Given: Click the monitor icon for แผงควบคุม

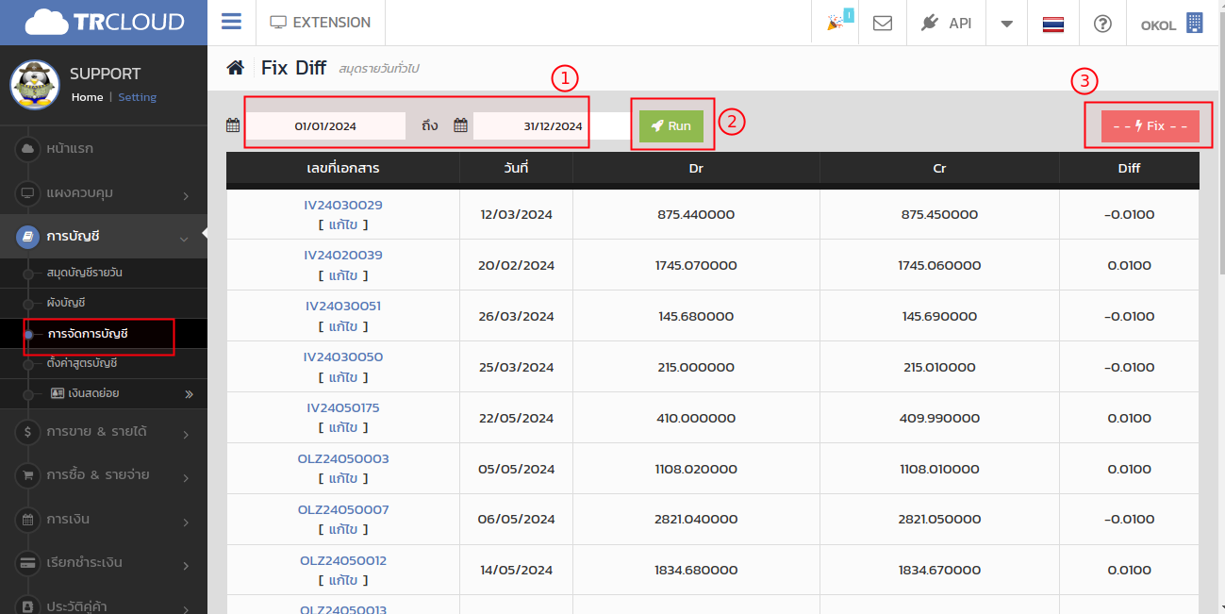Looking at the screenshot, I should (27, 193).
